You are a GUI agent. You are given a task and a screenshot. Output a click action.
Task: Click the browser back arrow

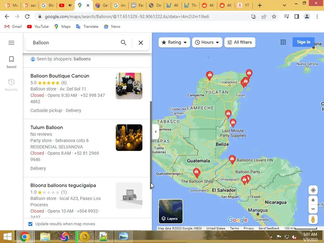point(7,16)
